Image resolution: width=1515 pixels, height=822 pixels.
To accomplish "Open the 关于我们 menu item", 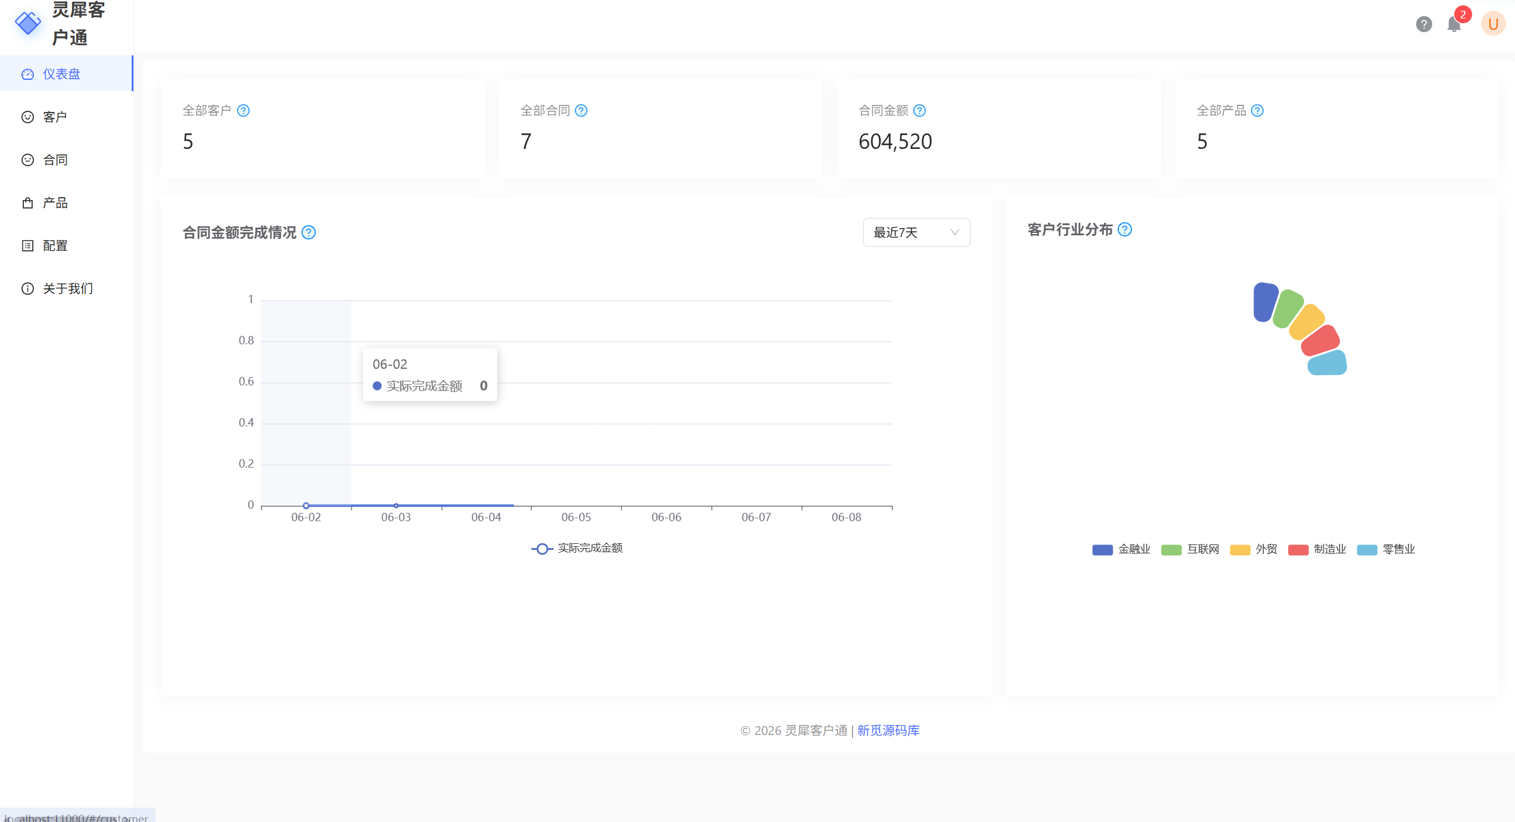I will coord(66,288).
